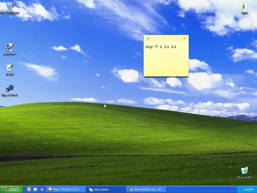Screen dimensions: 257x193
Task: Click into the sticky note text area
Action: [x=166, y=59]
